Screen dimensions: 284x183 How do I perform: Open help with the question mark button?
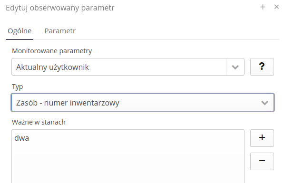point(262,67)
